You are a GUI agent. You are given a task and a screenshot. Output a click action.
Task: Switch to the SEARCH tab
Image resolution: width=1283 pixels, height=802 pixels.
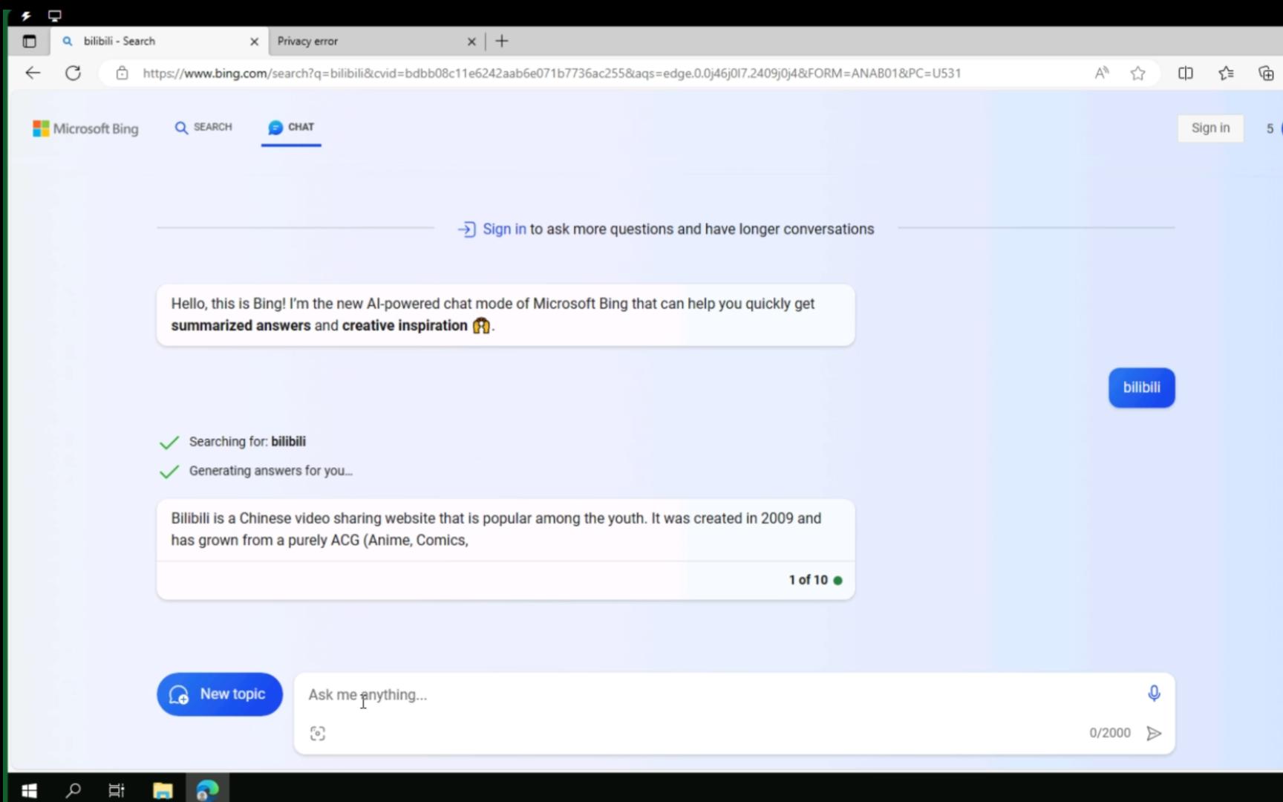pos(203,128)
